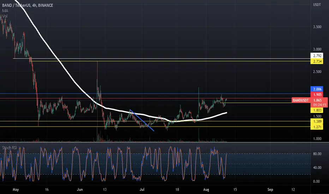Click the Jul date on time axis

(142, 190)
